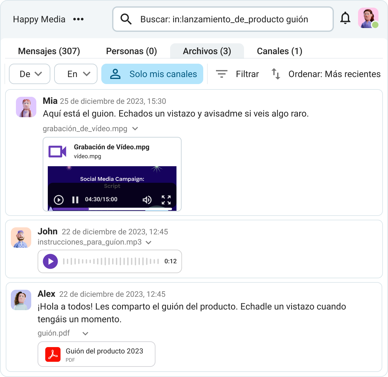Image resolution: width=388 pixels, height=377 pixels.
Task: Click the video progress bar
Action: coord(112,209)
